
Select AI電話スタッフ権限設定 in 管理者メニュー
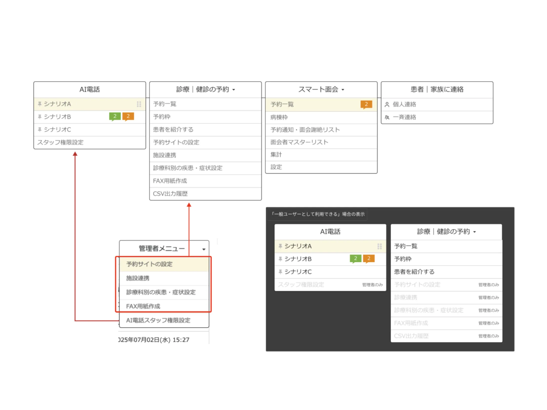[x=158, y=320]
